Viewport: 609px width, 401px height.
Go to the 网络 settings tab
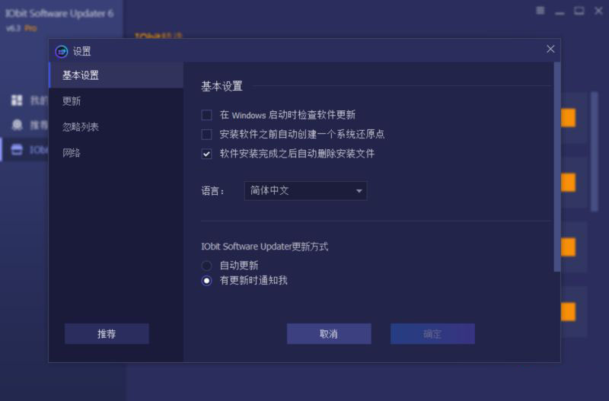(116, 153)
